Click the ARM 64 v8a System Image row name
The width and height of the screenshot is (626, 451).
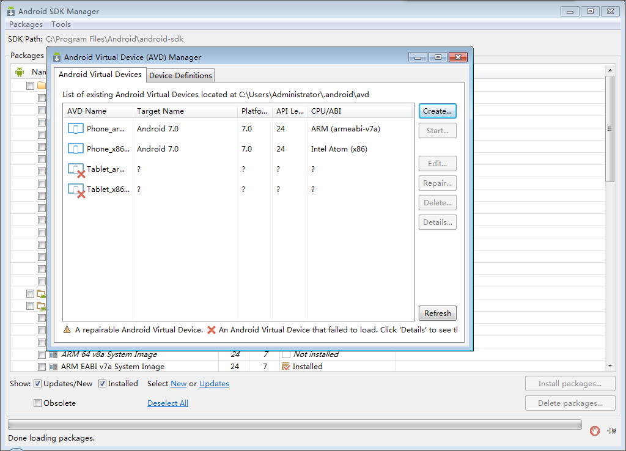tap(109, 354)
